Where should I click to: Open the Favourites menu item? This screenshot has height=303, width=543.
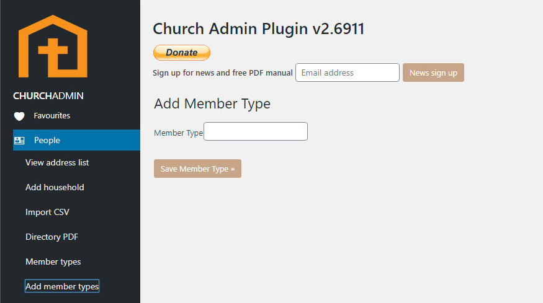pyautogui.click(x=52, y=116)
